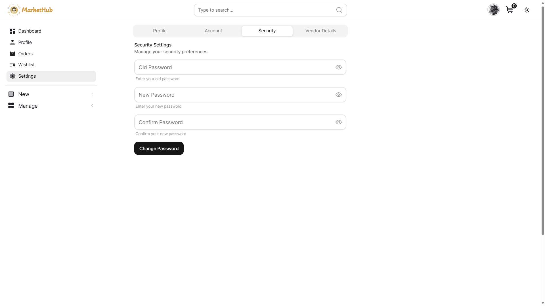Click the search magnifier icon
545x306 pixels.
(x=339, y=10)
